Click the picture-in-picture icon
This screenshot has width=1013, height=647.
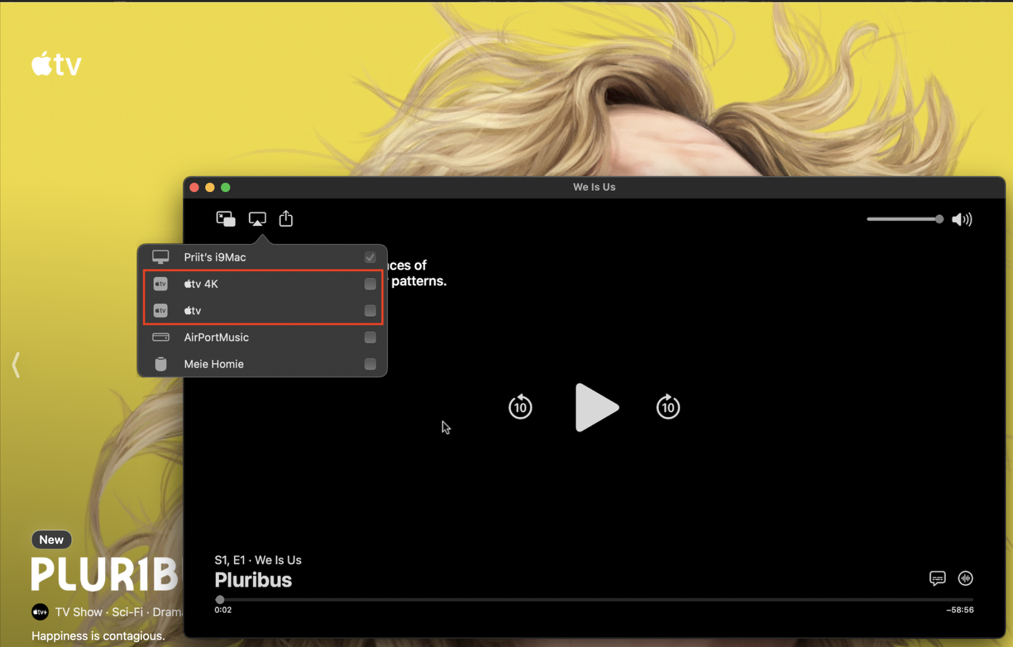pyautogui.click(x=225, y=219)
